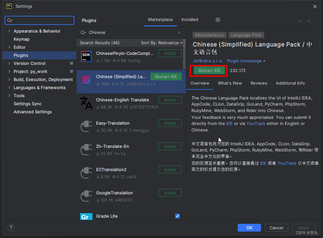Select Settings Sync in settings tree
This screenshot has width=323, height=238.
tap(27, 104)
